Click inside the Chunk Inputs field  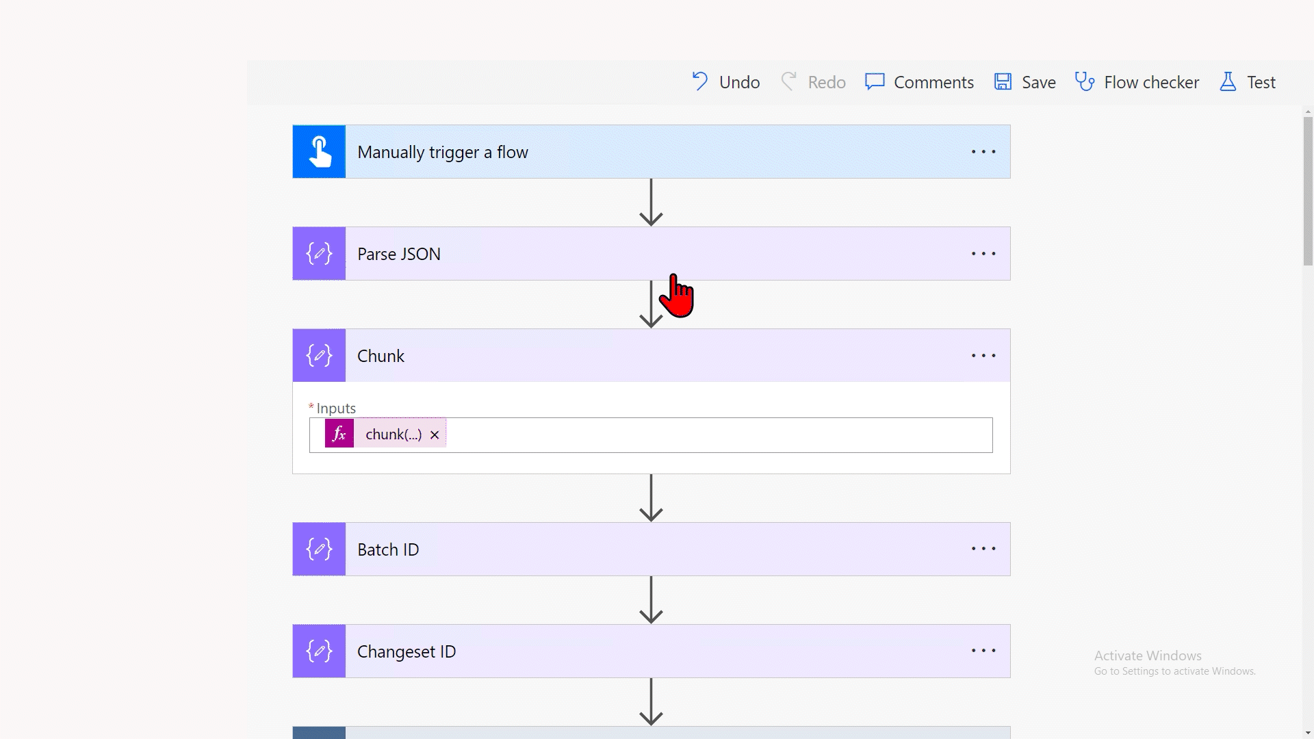(651, 435)
